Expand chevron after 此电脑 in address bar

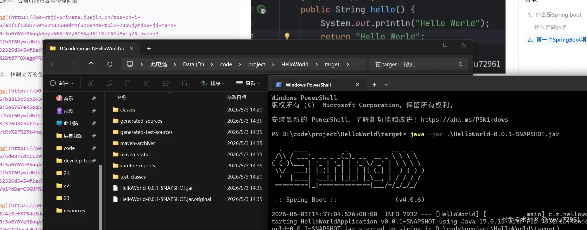[x=175, y=64]
